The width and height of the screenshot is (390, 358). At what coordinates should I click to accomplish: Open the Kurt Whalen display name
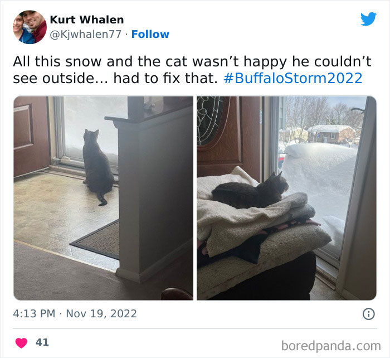click(87, 20)
